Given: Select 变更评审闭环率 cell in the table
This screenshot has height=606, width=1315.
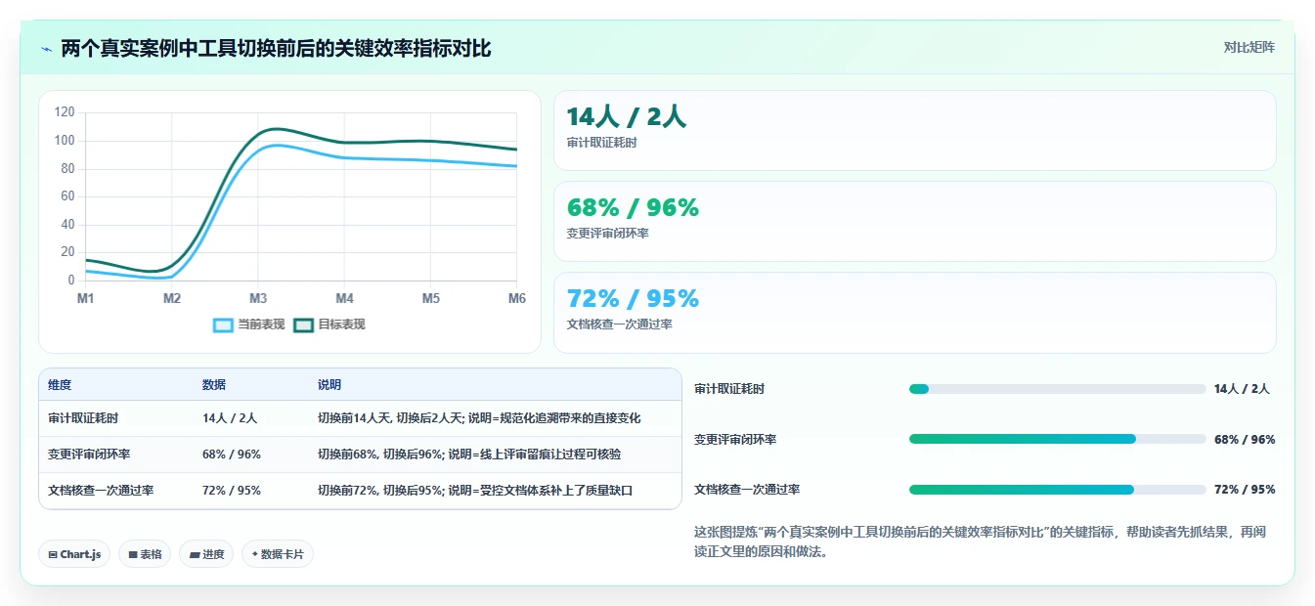Looking at the screenshot, I should point(89,454).
